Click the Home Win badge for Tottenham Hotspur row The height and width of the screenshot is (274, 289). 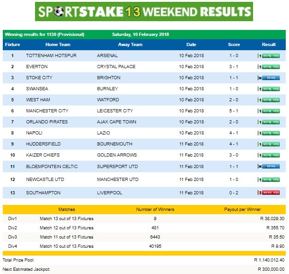coord(269,56)
